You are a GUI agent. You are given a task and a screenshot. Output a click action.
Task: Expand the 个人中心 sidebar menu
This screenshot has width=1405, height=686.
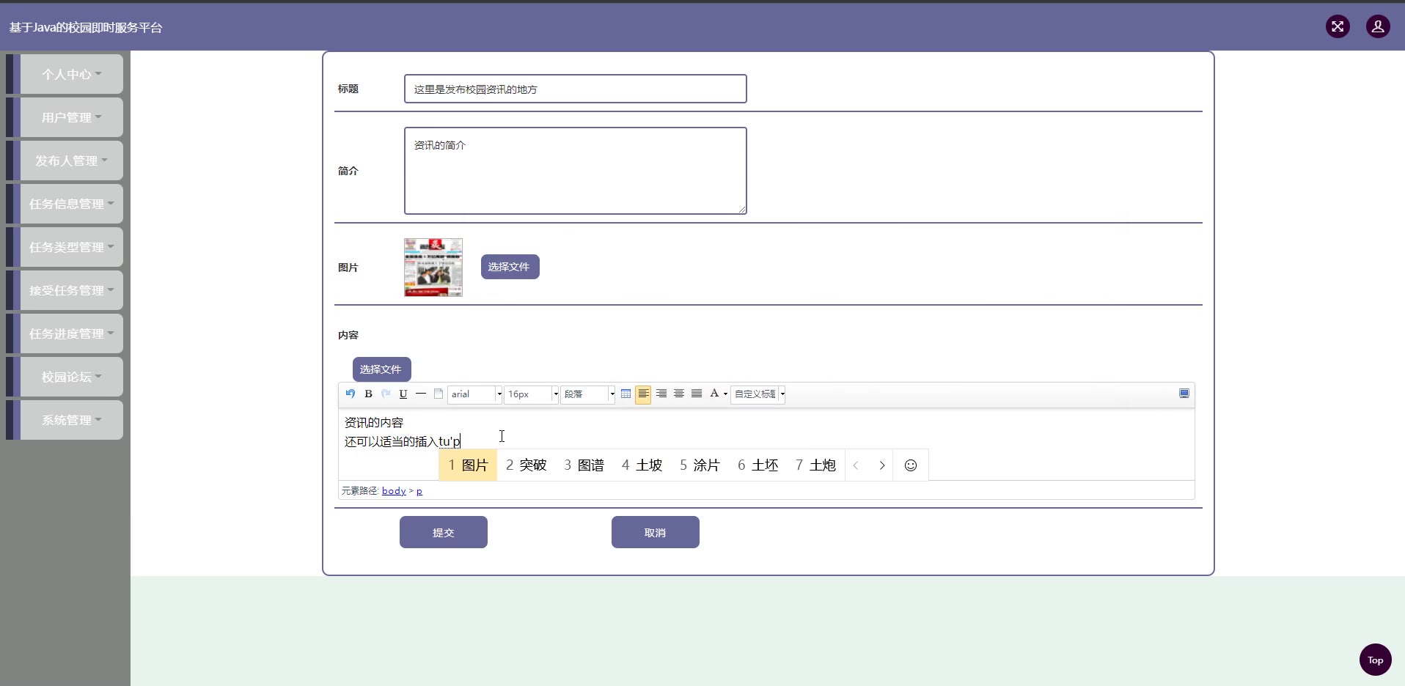[x=71, y=74]
